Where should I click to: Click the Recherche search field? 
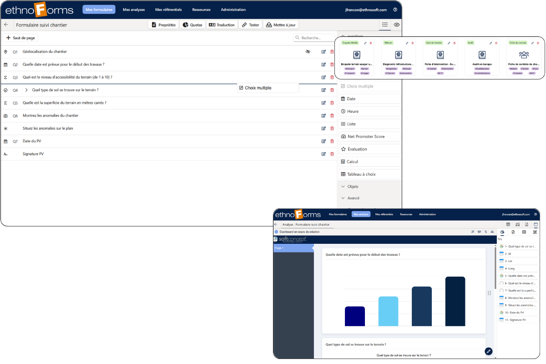click(314, 38)
